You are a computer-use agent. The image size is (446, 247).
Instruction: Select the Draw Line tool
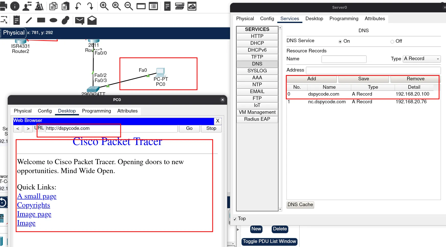(x=29, y=20)
